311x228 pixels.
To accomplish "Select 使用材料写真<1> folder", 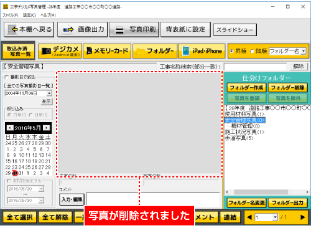I will pos(244,114).
